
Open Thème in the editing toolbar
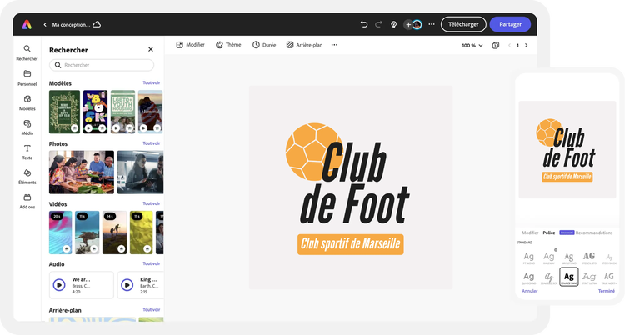[x=228, y=45]
